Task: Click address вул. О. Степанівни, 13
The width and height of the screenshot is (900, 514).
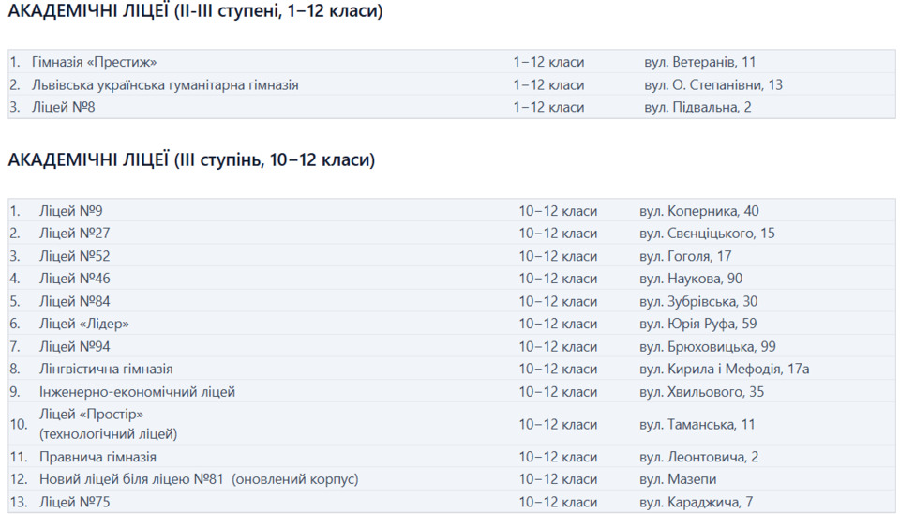Action: click(712, 84)
